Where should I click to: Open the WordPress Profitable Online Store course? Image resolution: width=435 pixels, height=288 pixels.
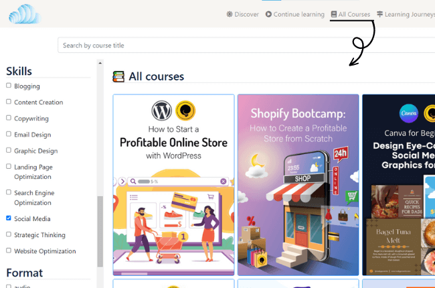tap(173, 185)
